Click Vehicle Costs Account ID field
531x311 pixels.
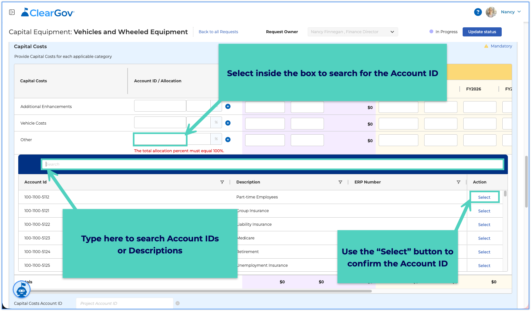(160, 122)
